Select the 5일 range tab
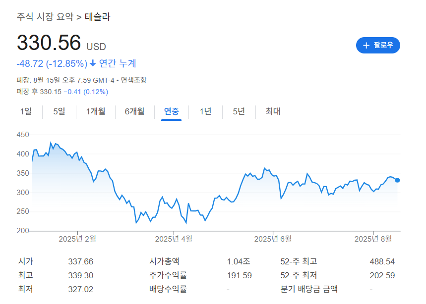 point(59,111)
